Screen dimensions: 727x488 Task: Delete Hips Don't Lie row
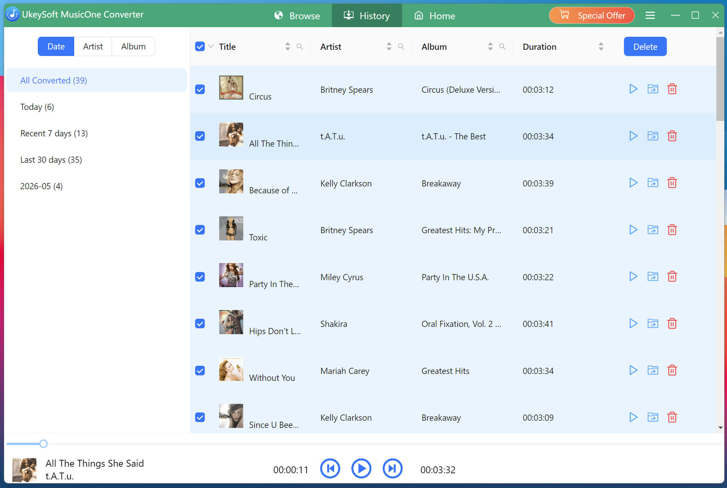pyautogui.click(x=672, y=324)
